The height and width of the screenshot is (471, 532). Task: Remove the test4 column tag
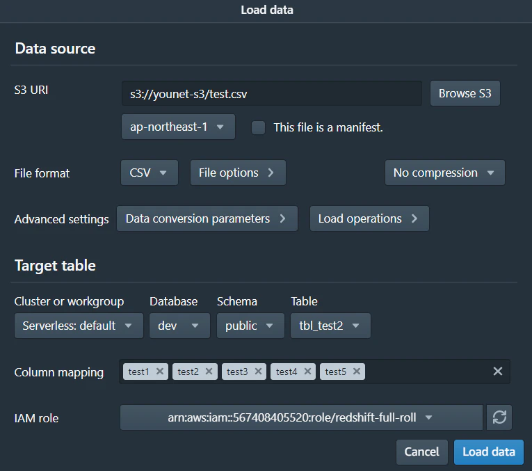pos(307,372)
